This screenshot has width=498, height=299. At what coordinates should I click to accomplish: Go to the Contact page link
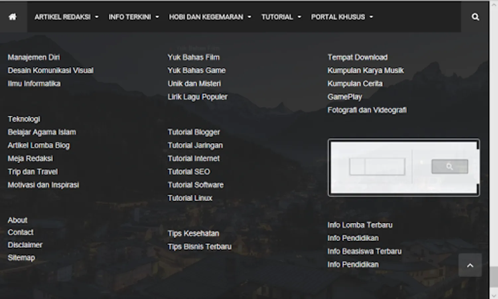[21, 232]
